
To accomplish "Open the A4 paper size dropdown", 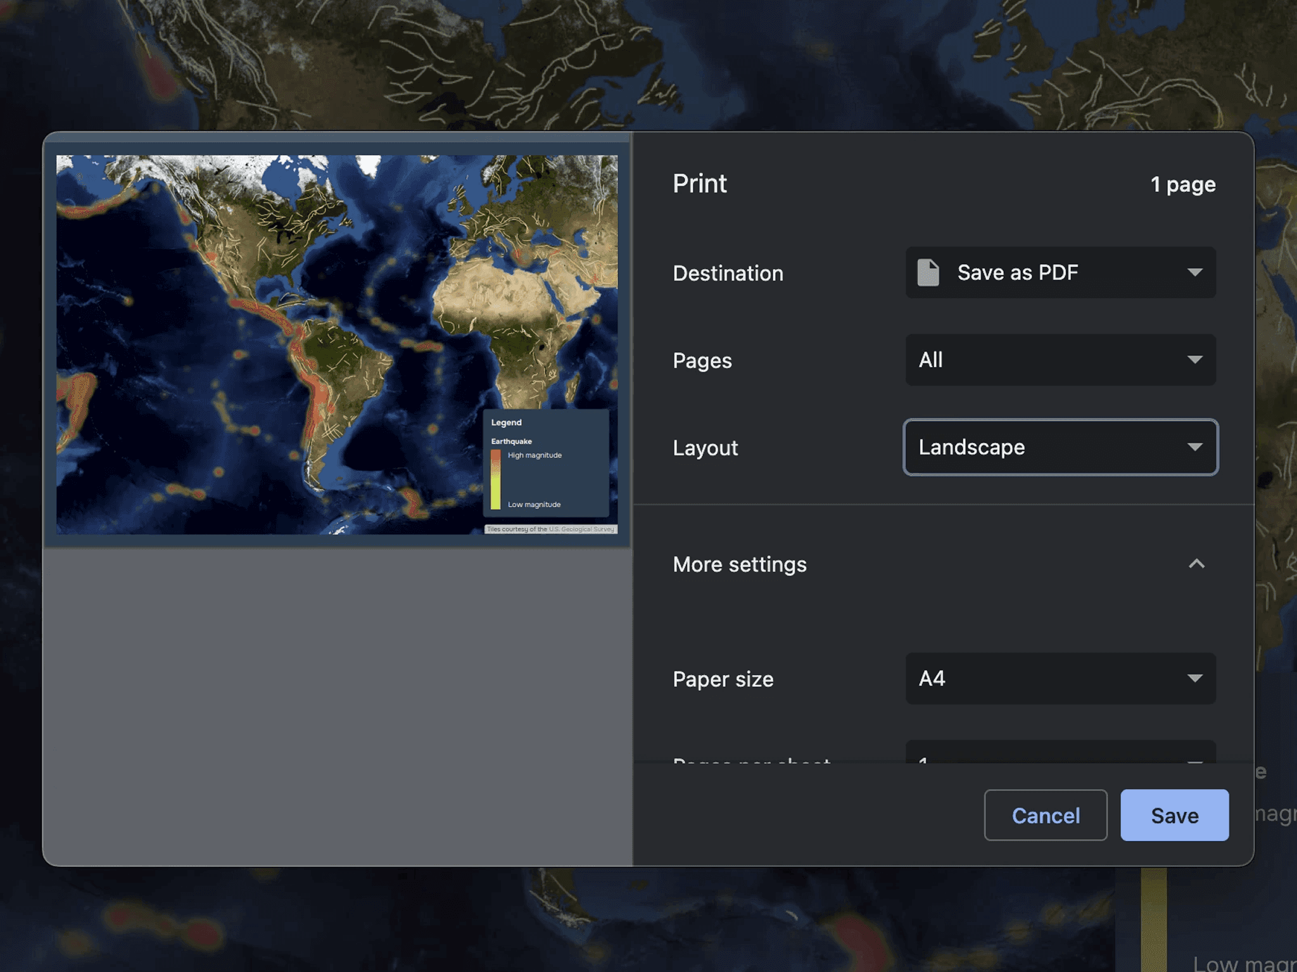I will [x=1060, y=678].
